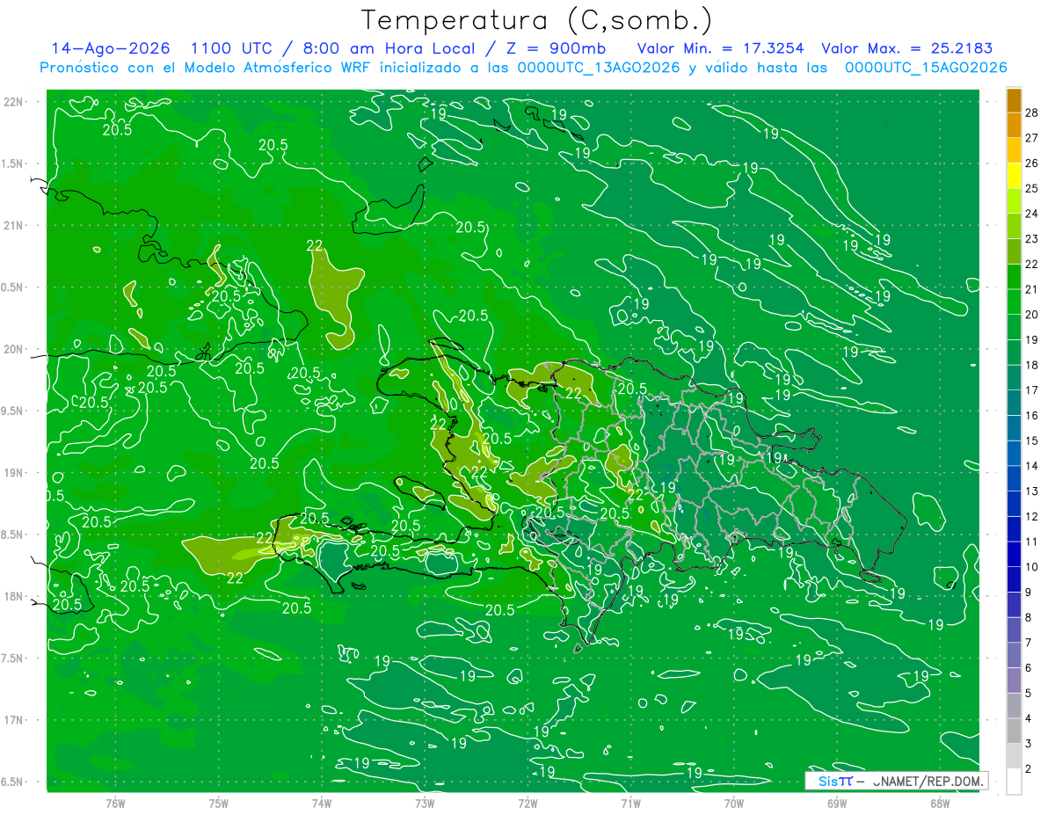Click the '1100 UTC' time text
Image resolution: width=1055 pixels, height=815 pixels.
click(x=230, y=48)
